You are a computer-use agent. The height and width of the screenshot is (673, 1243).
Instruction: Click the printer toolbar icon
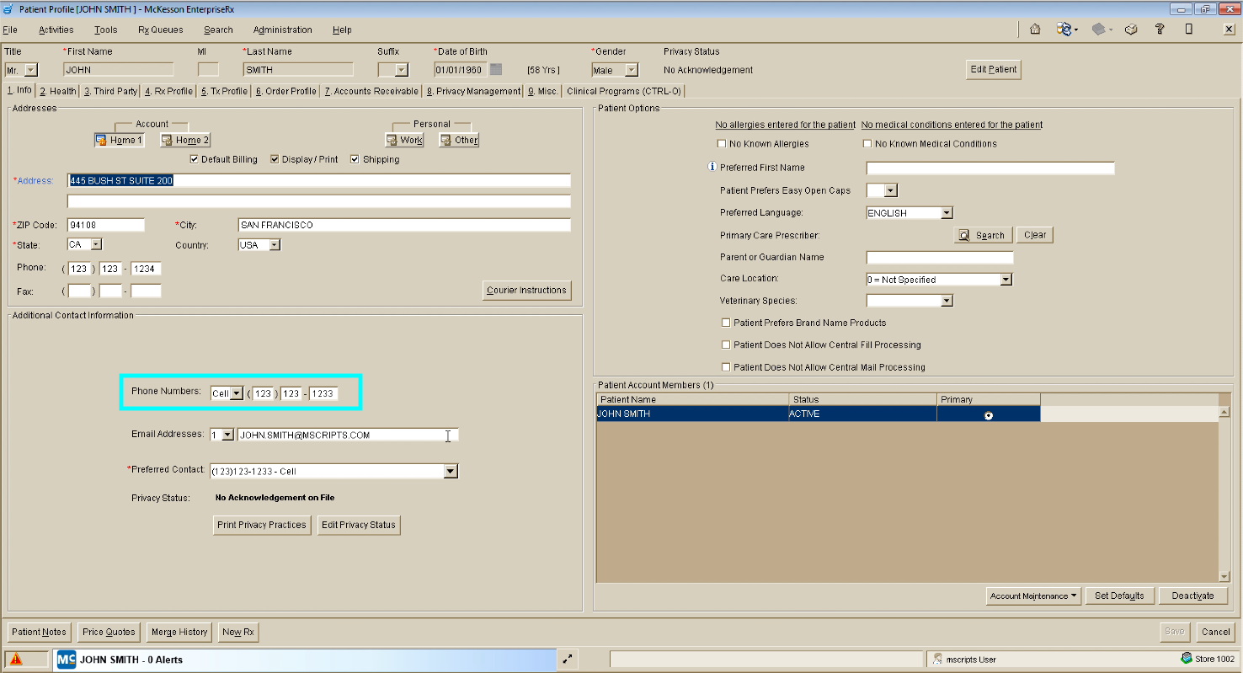(x=1131, y=29)
